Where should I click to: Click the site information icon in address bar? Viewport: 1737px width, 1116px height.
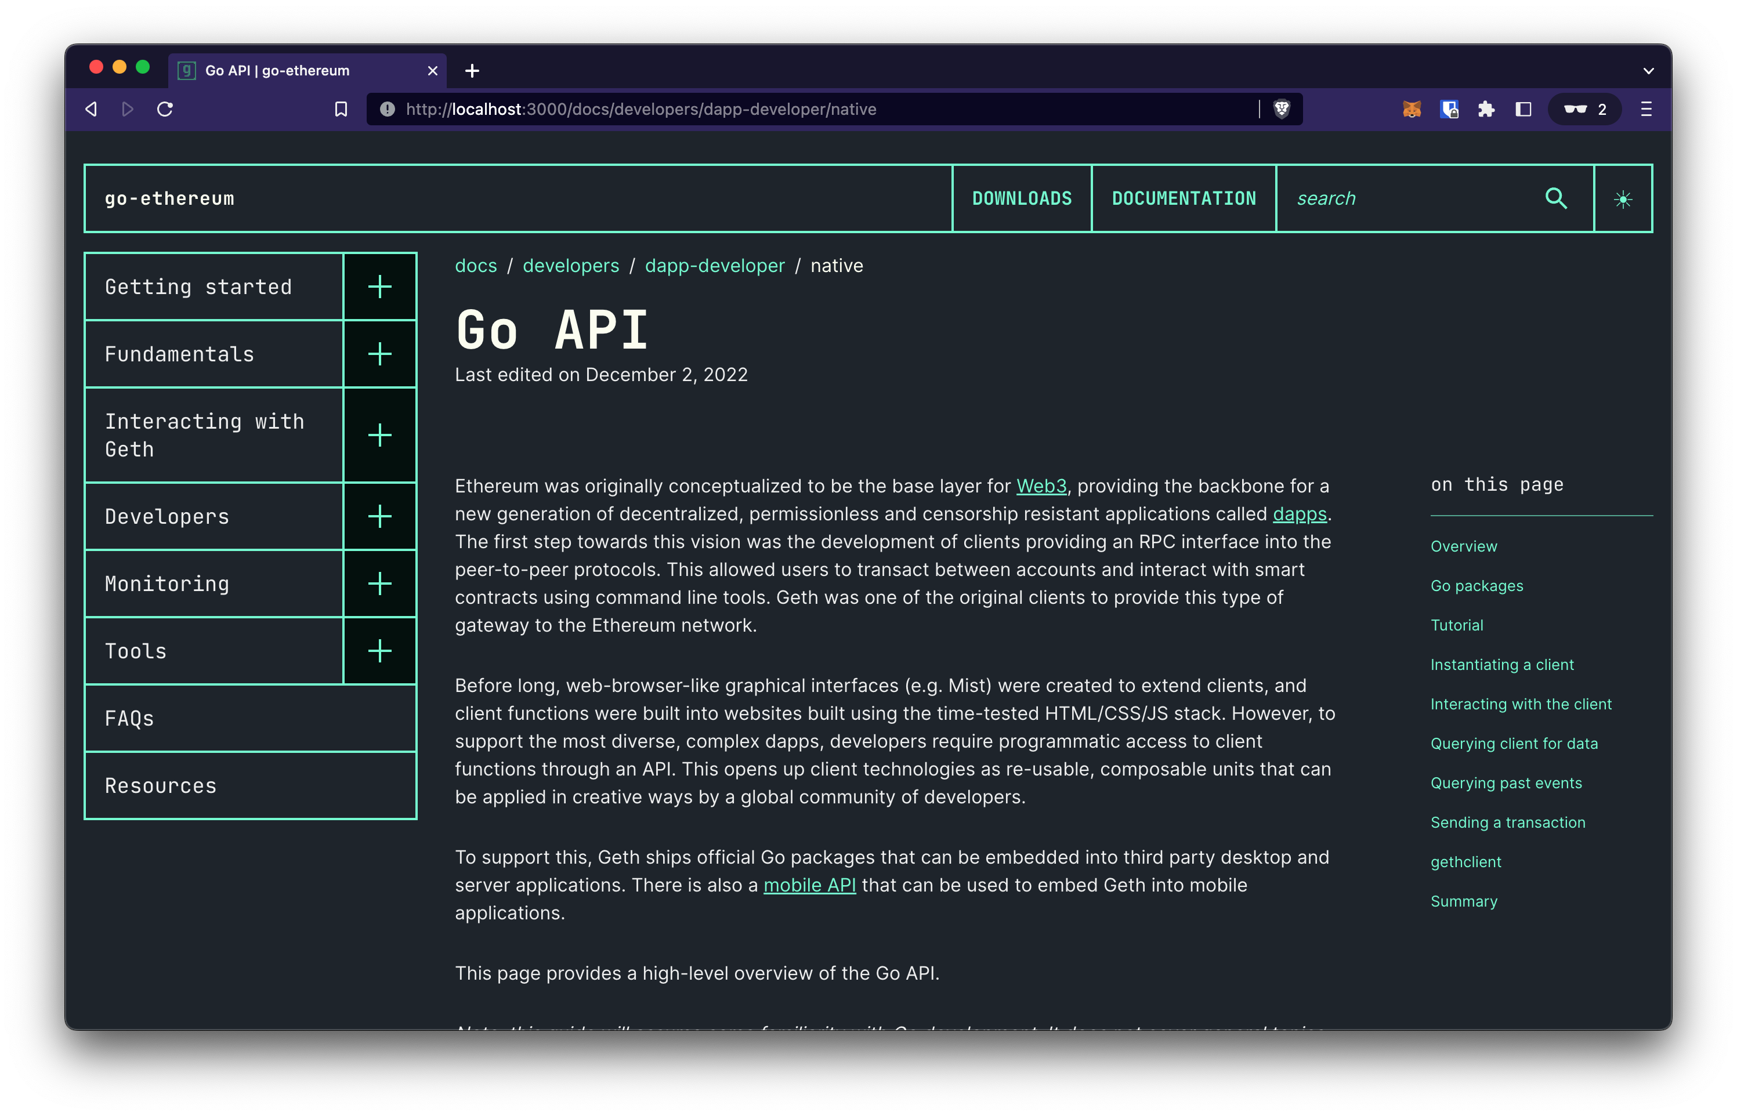tap(387, 110)
